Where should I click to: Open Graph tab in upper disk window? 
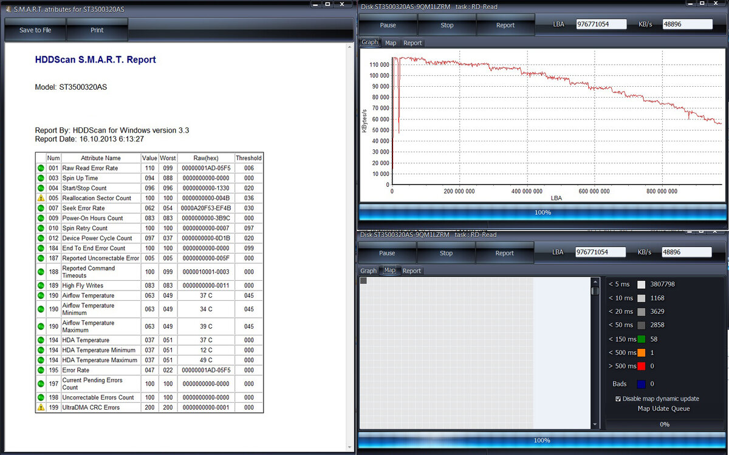369,42
